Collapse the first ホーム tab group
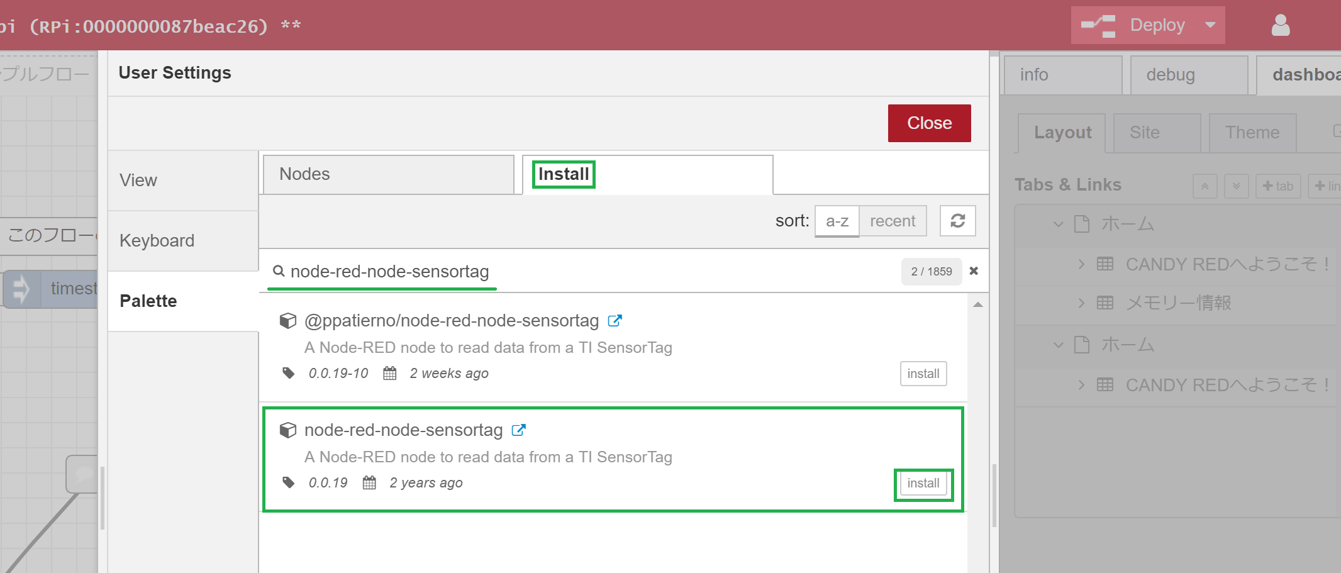This screenshot has width=1341, height=573. pyautogui.click(x=1059, y=224)
